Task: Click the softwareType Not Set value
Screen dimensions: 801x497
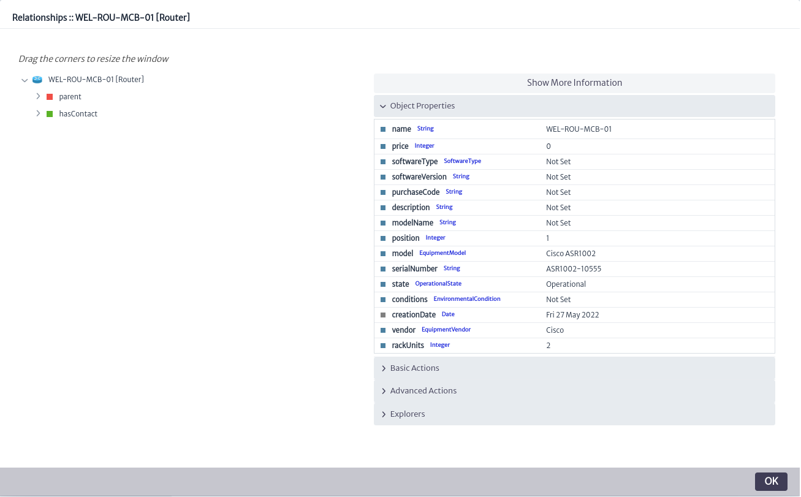Action: 558,162
